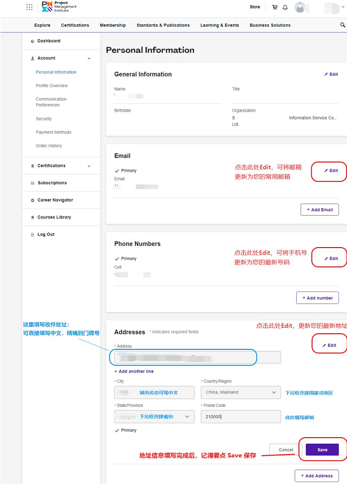Click the search magnifier icon
347x484 pixels.
[x=343, y=25]
